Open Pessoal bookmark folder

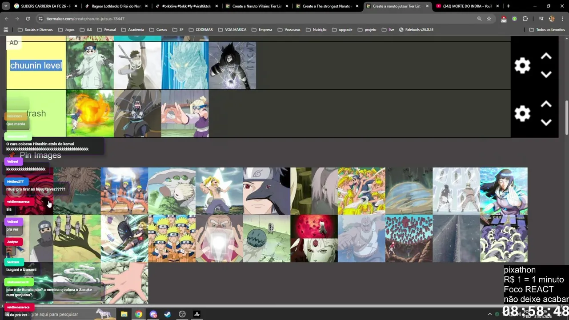[x=106, y=30]
